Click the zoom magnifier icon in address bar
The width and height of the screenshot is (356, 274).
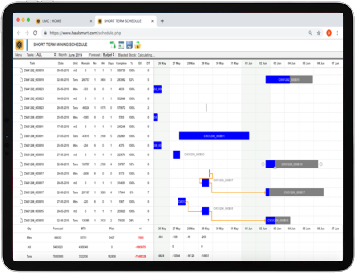[x=310, y=33]
